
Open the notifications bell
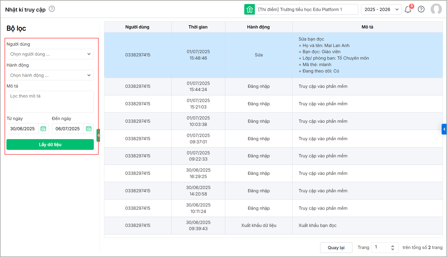(408, 10)
